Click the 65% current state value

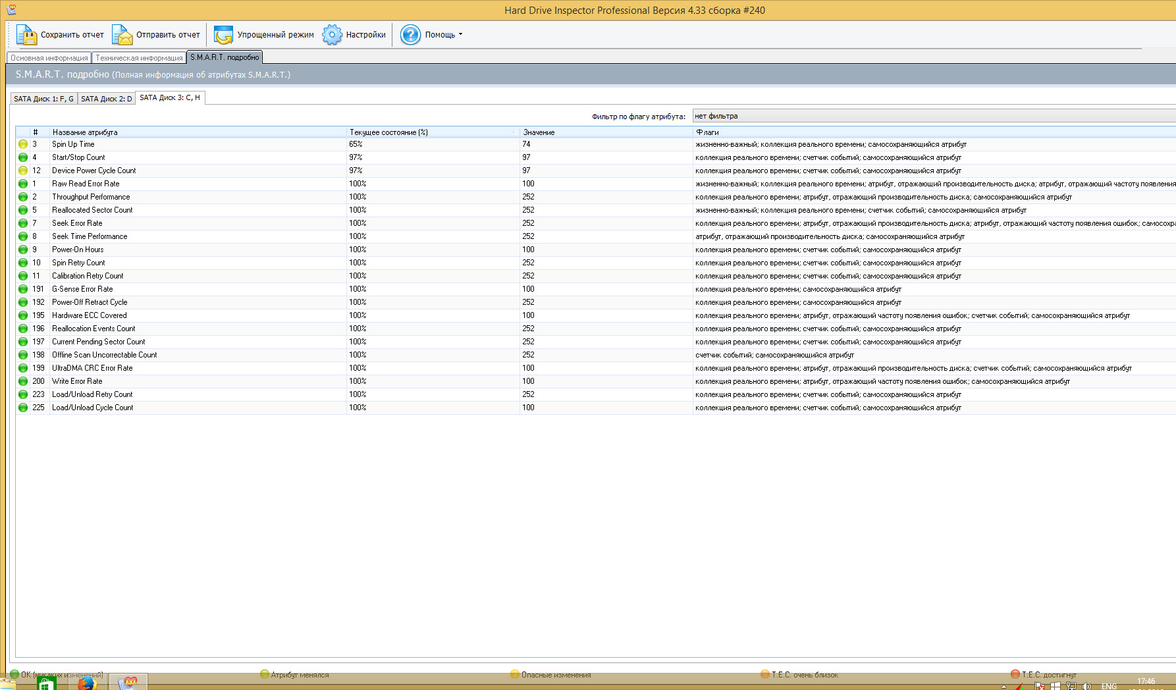[x=356, y=144]
